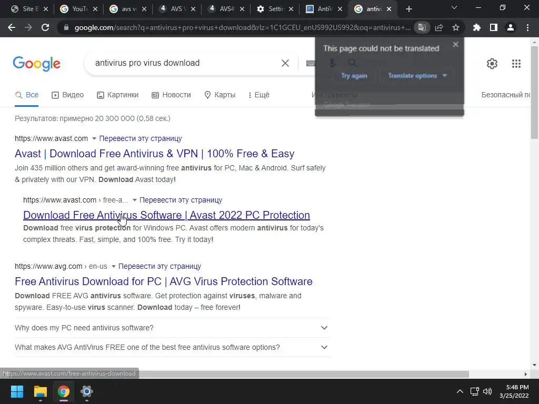Open File Explorer from the taskbar
The height and width of the screenshot is (404, 539).
[40, 391]
